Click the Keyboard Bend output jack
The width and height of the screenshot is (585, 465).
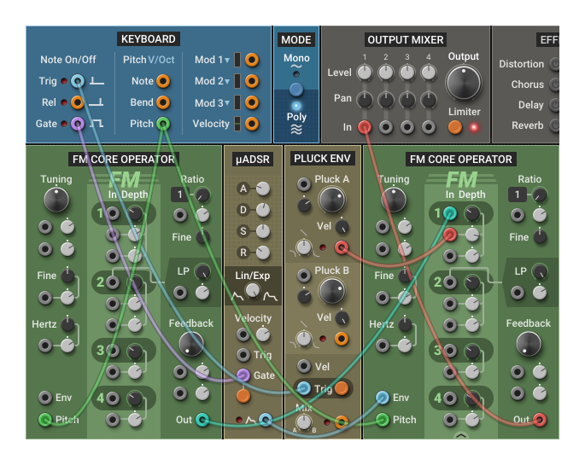pos(163,102)
